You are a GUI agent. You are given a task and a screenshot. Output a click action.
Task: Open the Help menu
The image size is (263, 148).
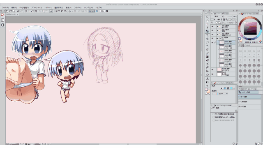[x=99, y=7]
